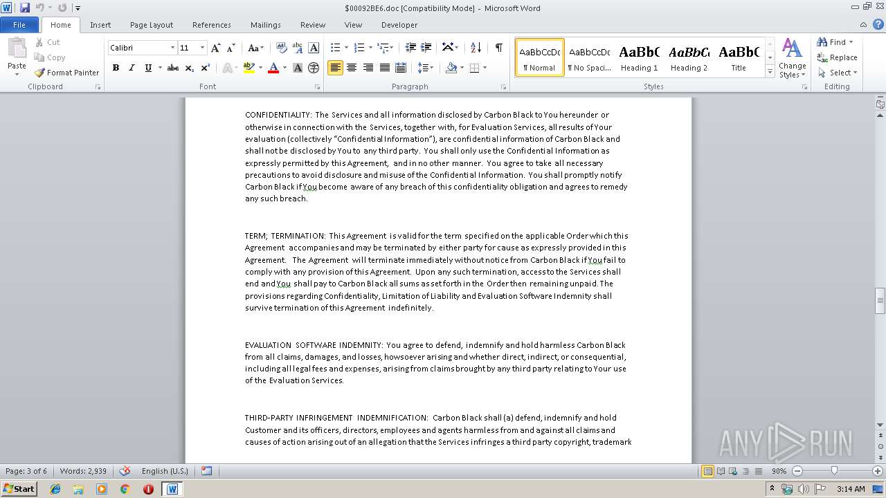Open Line Spacing dropdown
This screenshot has height=498, width=886.
click(x=426, y=68)
